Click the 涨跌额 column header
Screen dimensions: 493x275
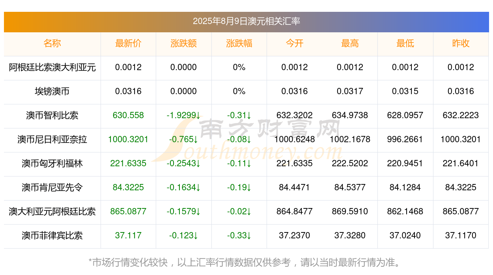(183, 43)
